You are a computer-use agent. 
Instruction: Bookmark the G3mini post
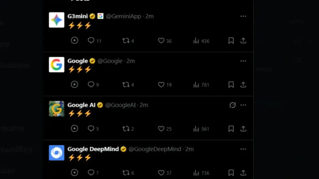[x=231, y=41]
